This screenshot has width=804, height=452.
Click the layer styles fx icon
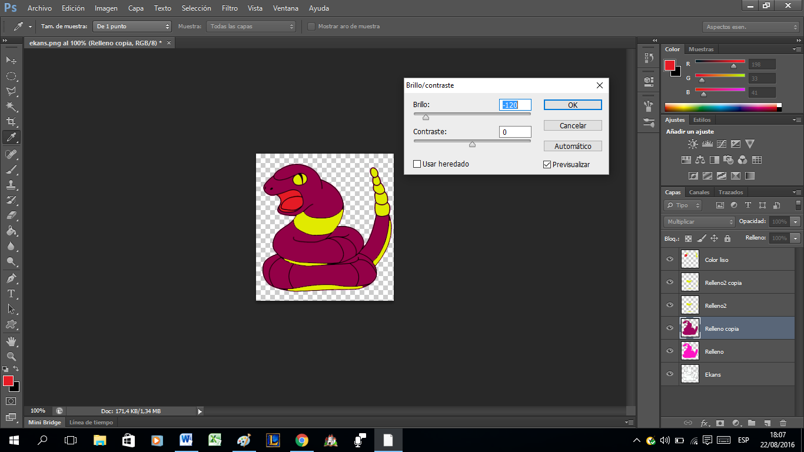705,423
